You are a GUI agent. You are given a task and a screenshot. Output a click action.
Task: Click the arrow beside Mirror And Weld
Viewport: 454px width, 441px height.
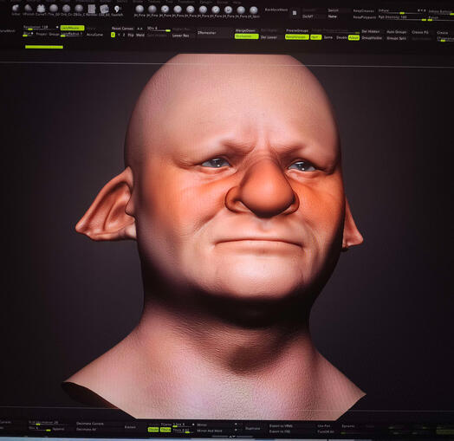236,431
